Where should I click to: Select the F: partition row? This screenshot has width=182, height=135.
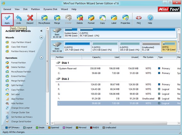point(119,89)
